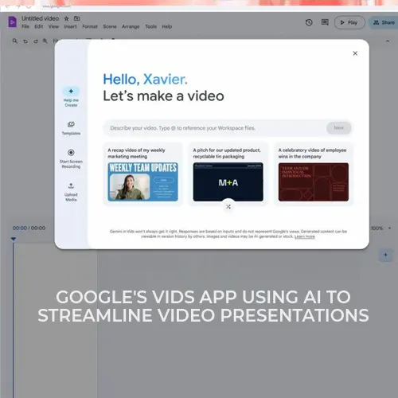Screen dimensions: 398x398
Task: Select the M+A pitch thumbnail
Action: [x=228, y=181]
